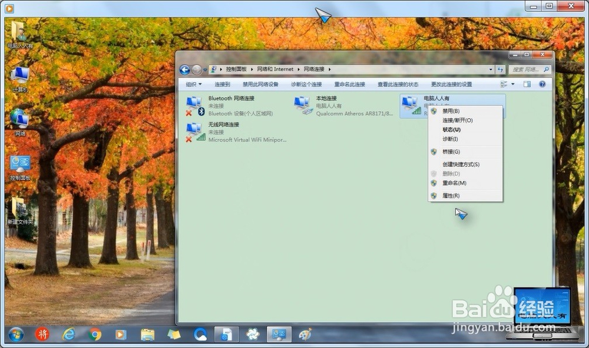Click 禁用此网络设备 toolbar button
589x348 pixels.
(260, 85)
